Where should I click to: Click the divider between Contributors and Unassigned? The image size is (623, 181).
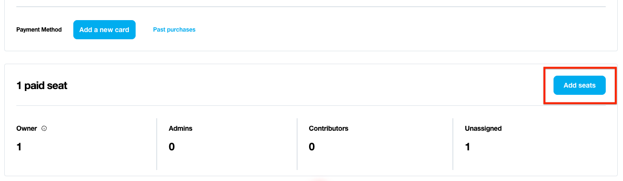453,144
